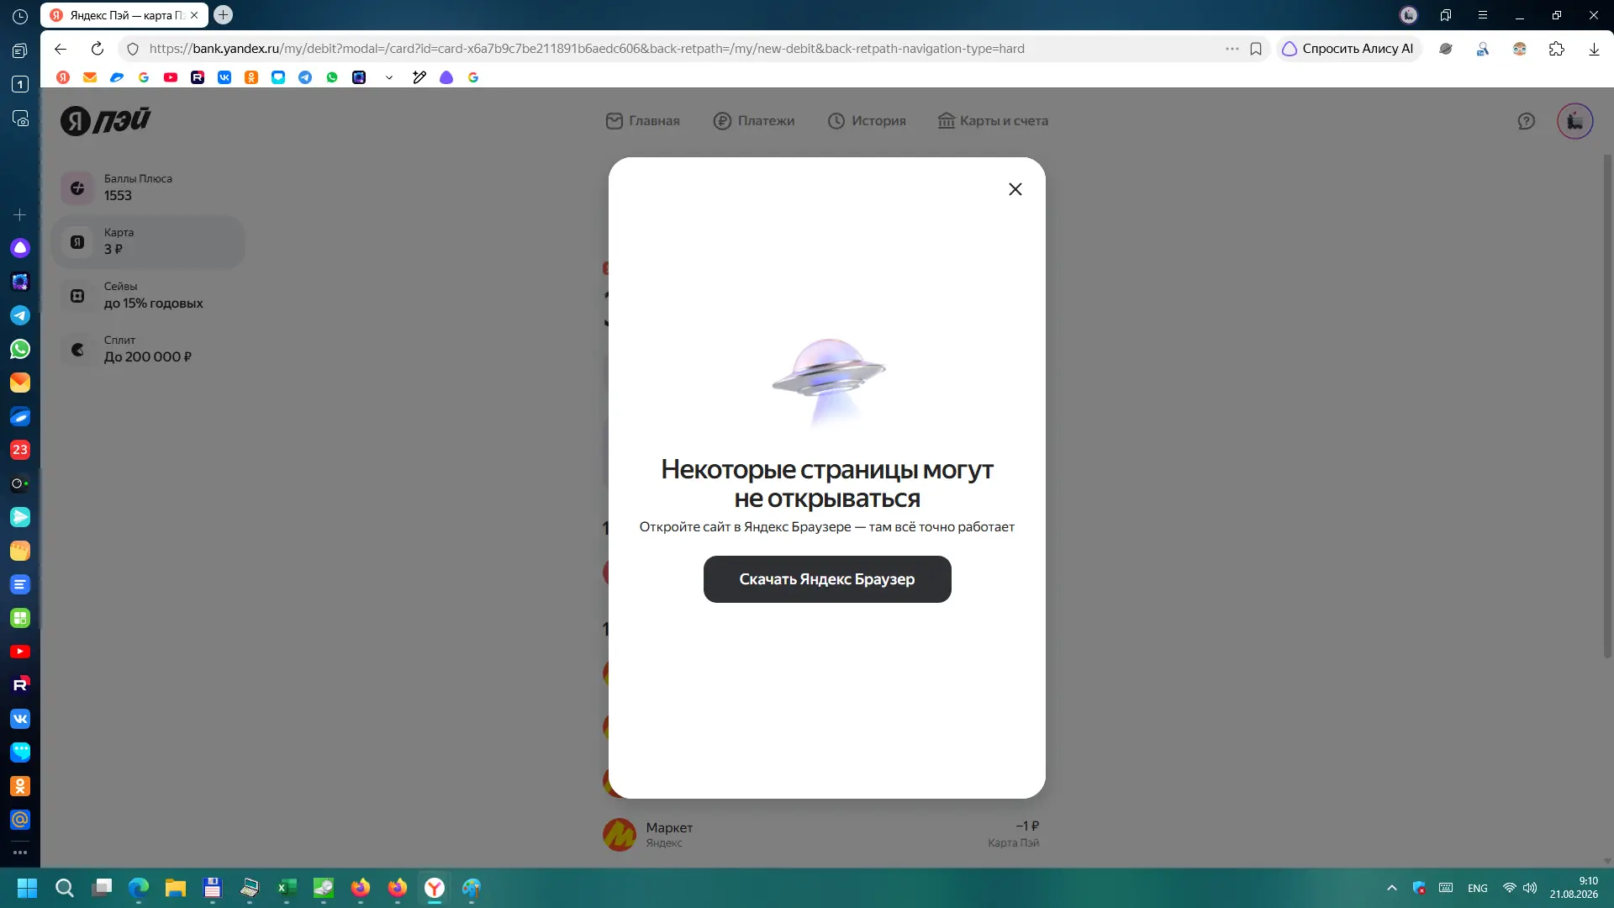Open WhatsApp in browser side panel

[x=20, y=349]
